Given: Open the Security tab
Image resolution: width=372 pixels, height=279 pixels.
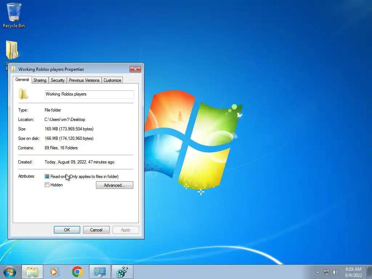Looking at the screenshot, I should point(58,80).
